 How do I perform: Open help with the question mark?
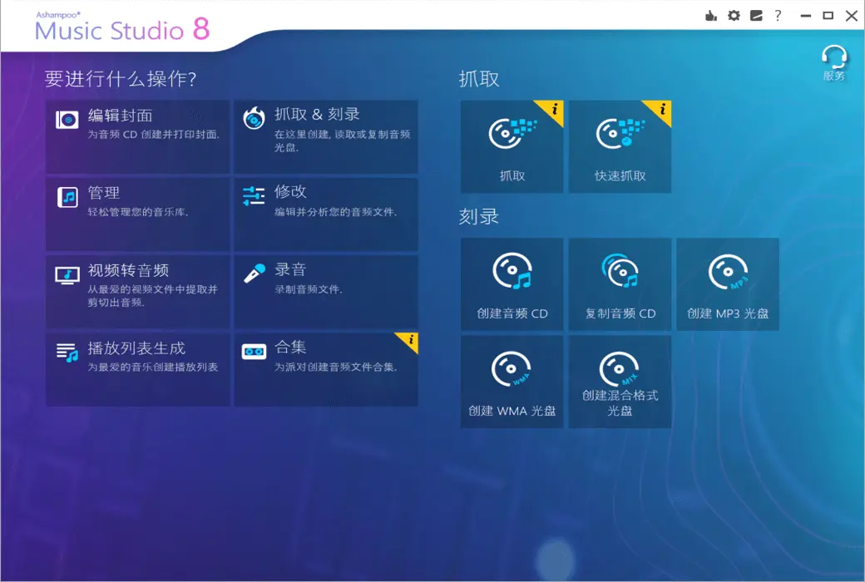(778, 16)
